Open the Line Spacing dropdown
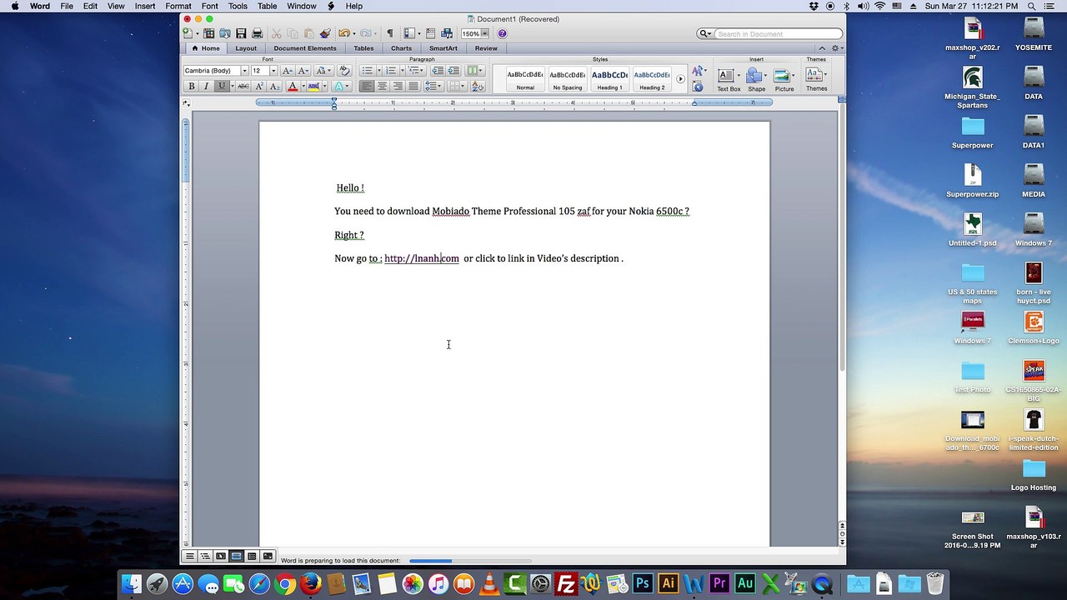This screenshot has height=600, width=1067. [433, 87]
